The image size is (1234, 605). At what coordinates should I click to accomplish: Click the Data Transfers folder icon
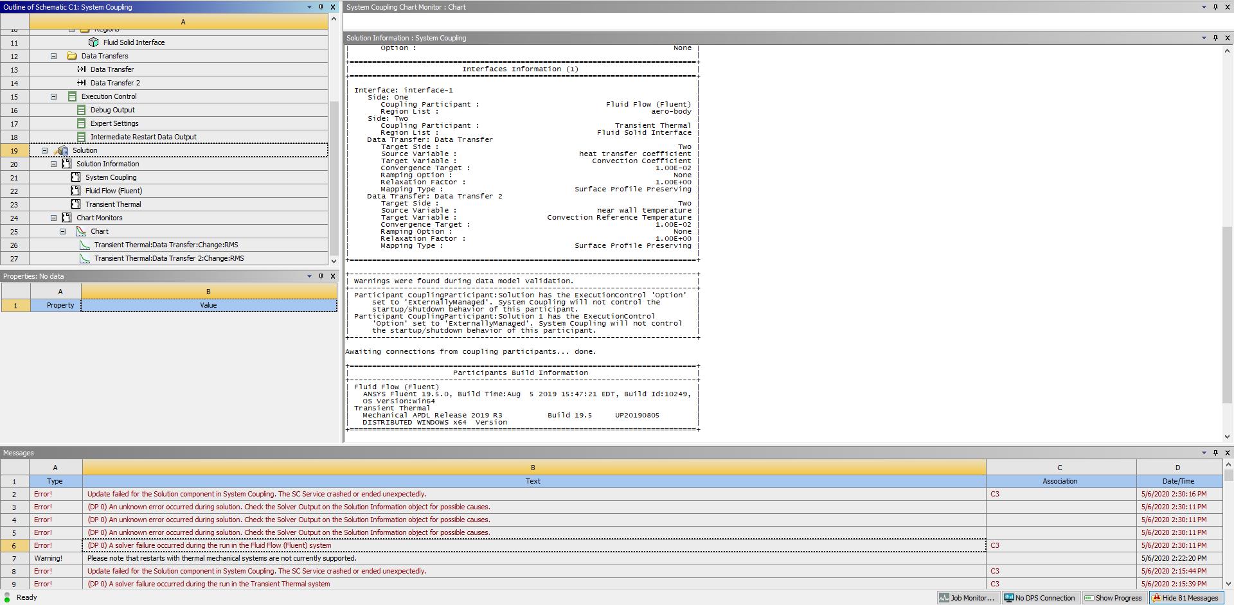click(72, 56)
